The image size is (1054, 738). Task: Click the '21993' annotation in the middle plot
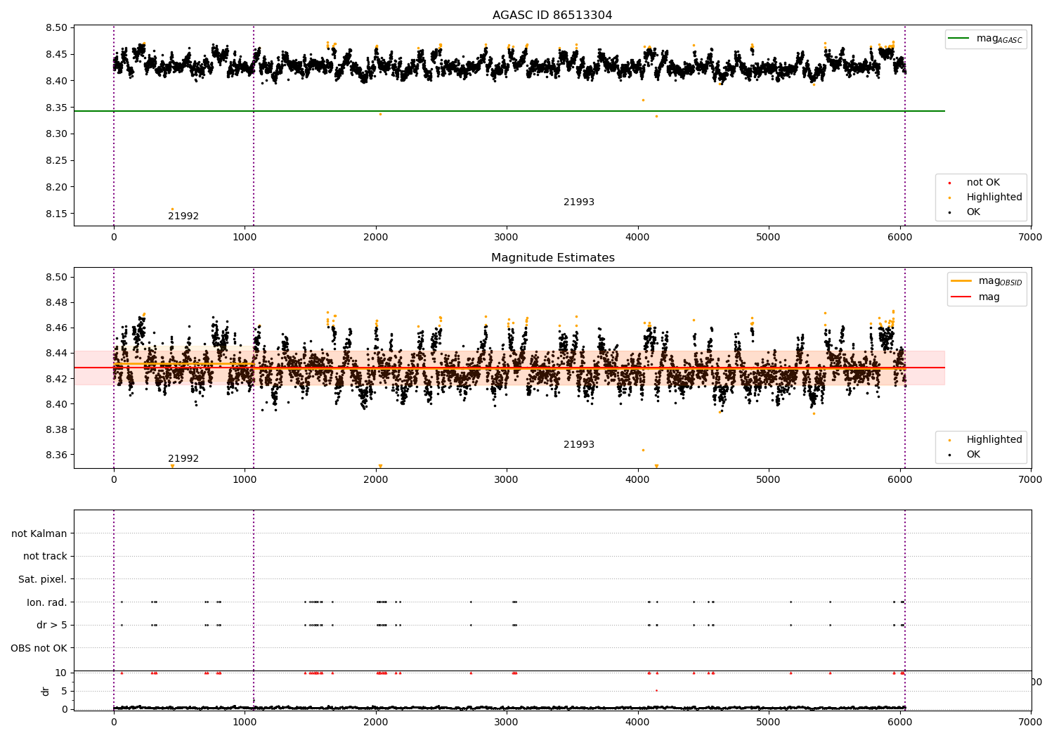pyautogui.click(x=579, y=445)
